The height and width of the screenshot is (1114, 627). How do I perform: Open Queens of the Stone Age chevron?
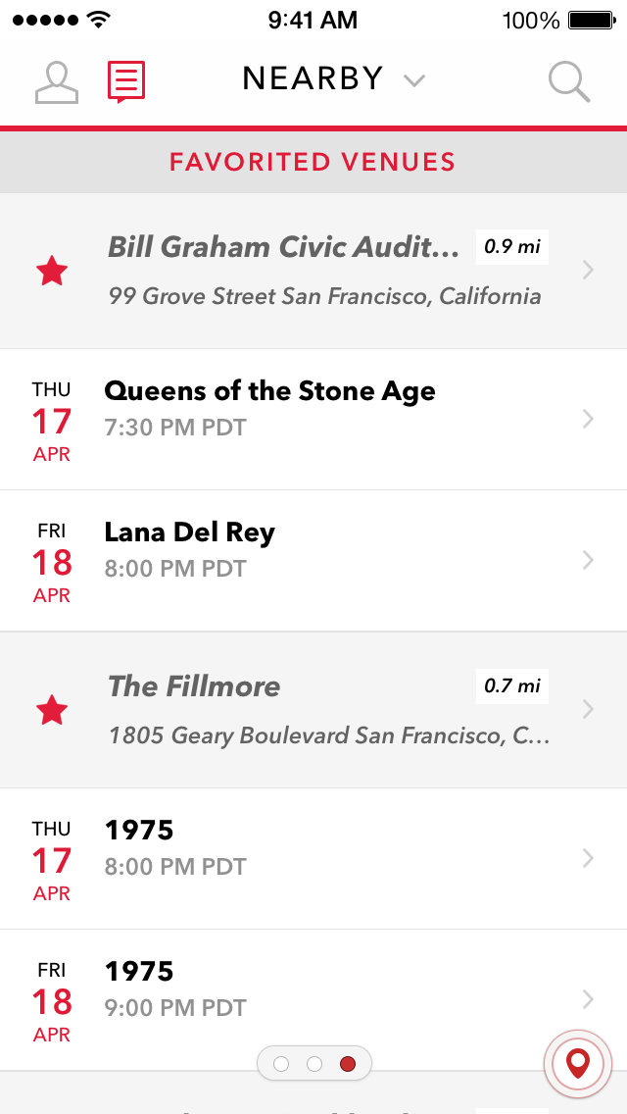tap(588, 419)
